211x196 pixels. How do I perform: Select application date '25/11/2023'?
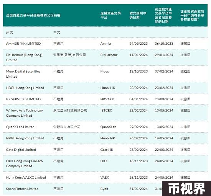pyautogui.click(x=138, y=178)
